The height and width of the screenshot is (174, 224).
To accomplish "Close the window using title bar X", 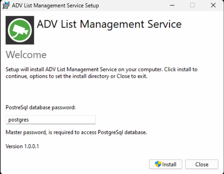I will (x=213, y=5).
